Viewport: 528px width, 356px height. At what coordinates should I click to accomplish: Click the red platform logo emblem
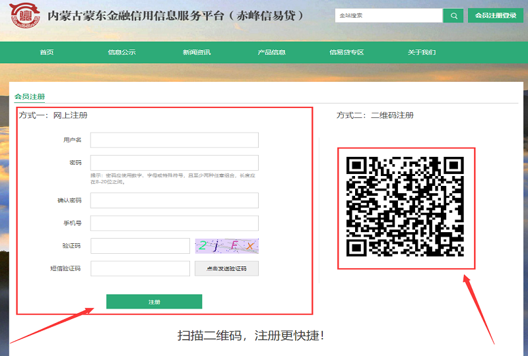(x=25, y=16)
